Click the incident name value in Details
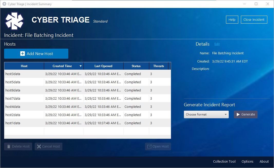Image resolution: width=274 pixels, height=168 pixels. 228,53
